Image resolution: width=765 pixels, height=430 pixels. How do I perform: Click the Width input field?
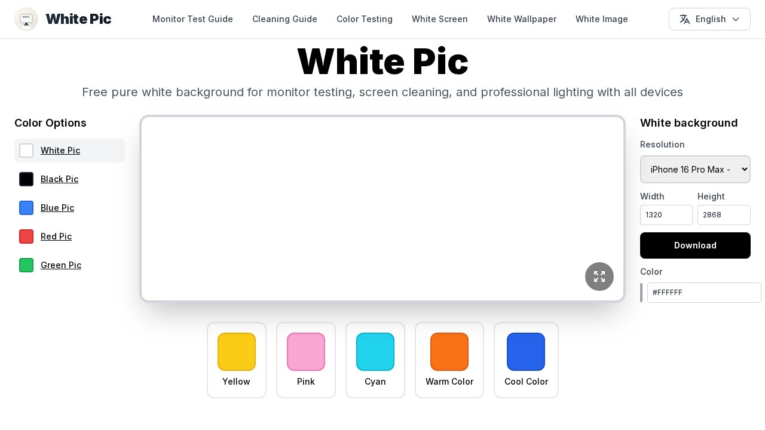(666, 215)
